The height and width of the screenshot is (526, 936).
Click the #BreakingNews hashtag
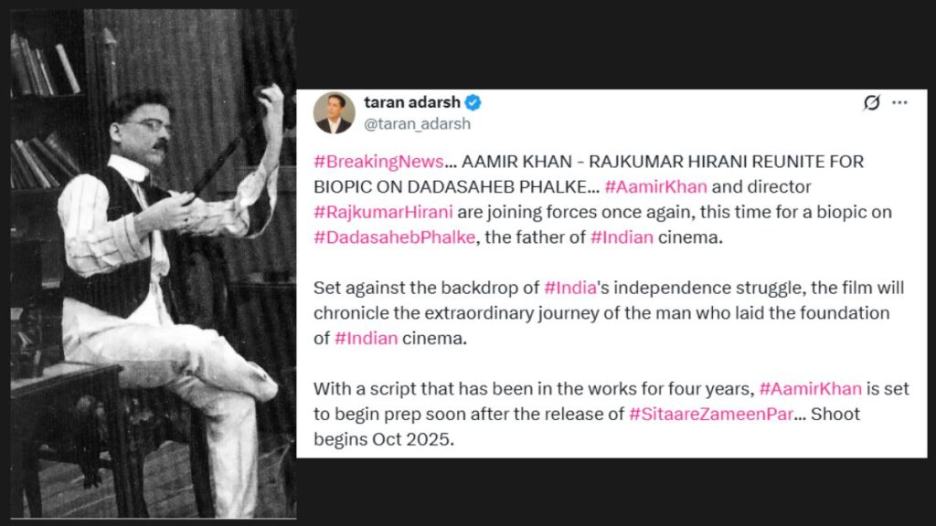point(379,161)
